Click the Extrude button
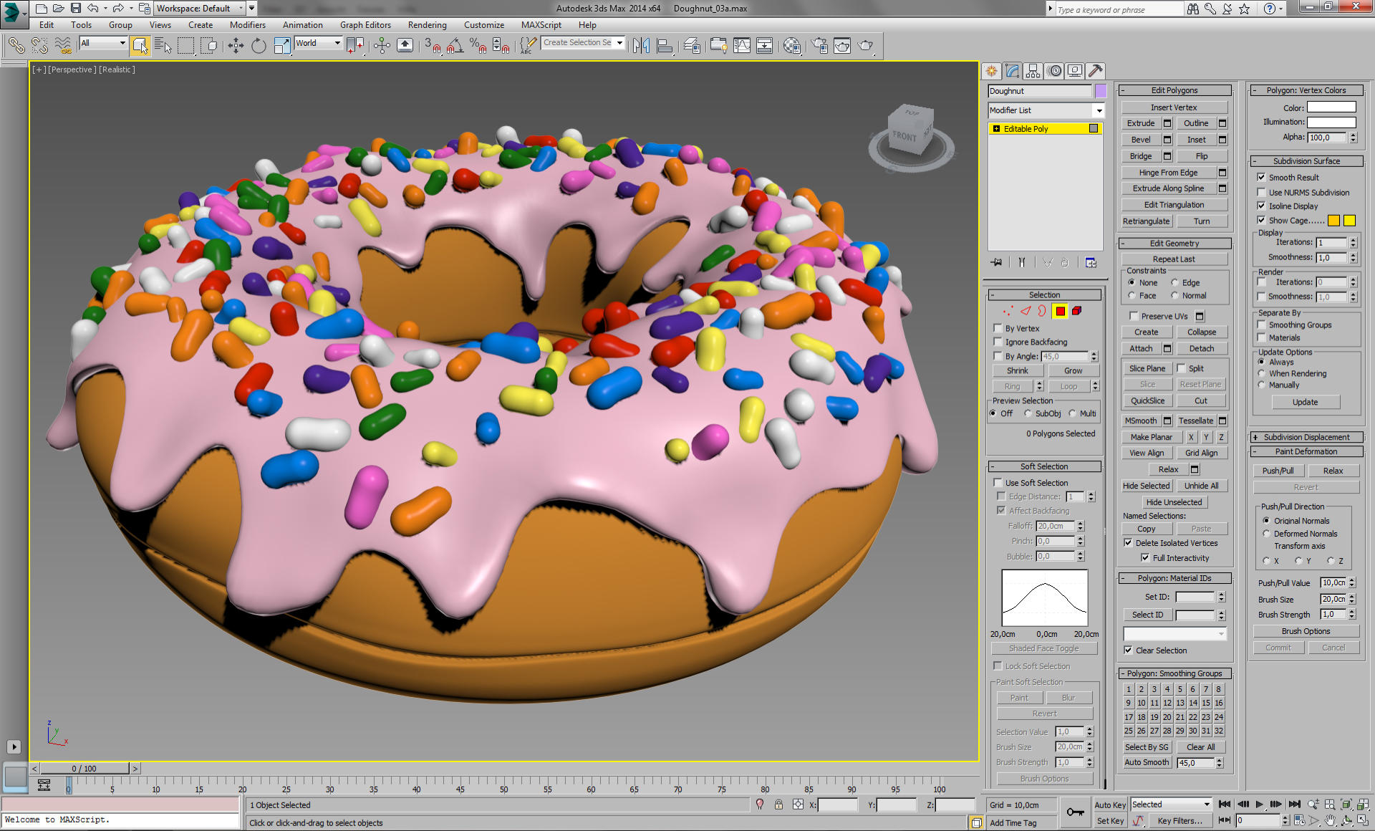 click(x=1141, y=123)
